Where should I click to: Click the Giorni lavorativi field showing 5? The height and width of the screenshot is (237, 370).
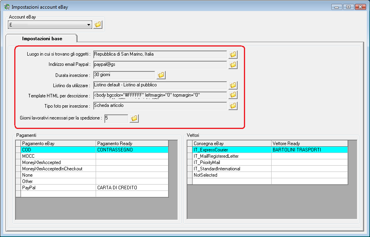click(x=116, y=118)
